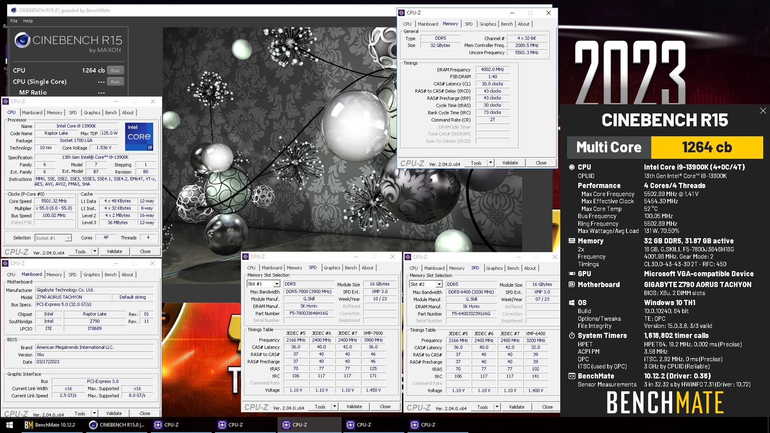
Task: Select the highlighted third CPU-Z taskbar item
Action: (309, 425)
